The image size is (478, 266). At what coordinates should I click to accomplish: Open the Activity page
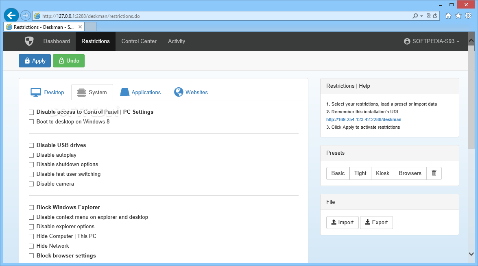click(177, 41)
